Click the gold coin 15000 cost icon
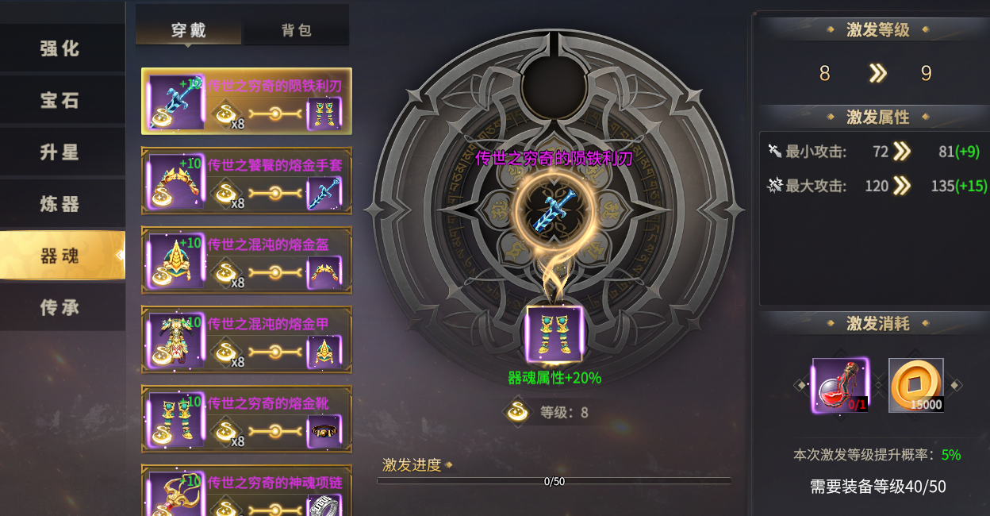This screenshot has width=990, height=516. 916,386
